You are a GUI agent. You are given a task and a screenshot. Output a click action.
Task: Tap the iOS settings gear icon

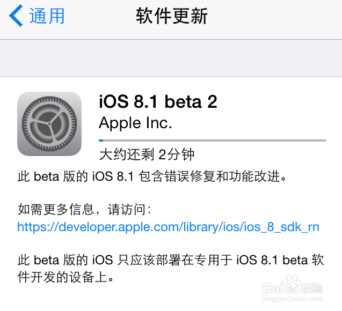(49, 124)
